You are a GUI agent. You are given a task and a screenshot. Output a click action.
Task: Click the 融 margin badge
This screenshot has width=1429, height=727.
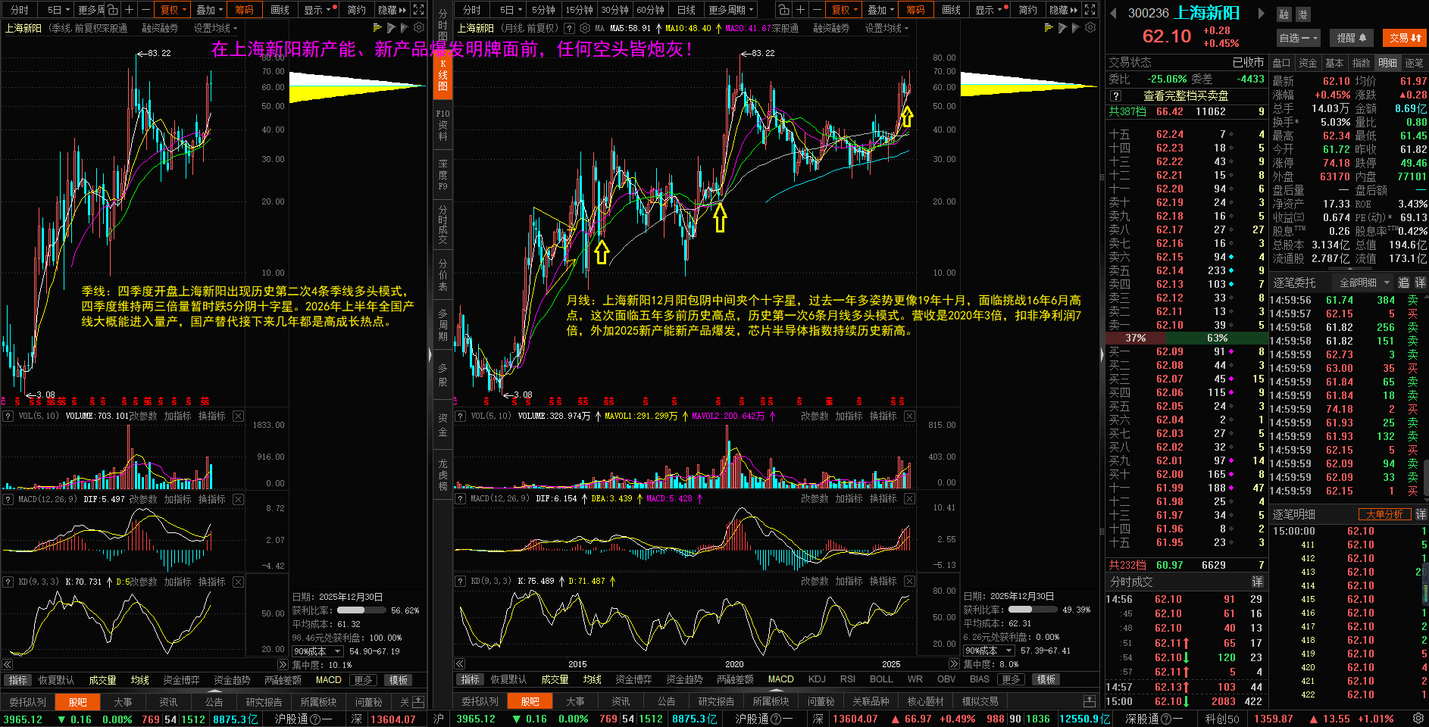pos(1284,14)
